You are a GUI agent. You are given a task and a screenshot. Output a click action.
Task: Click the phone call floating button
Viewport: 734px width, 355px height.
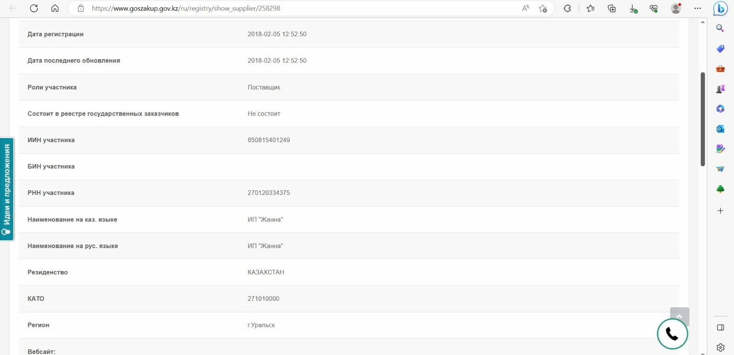[672, 334]
